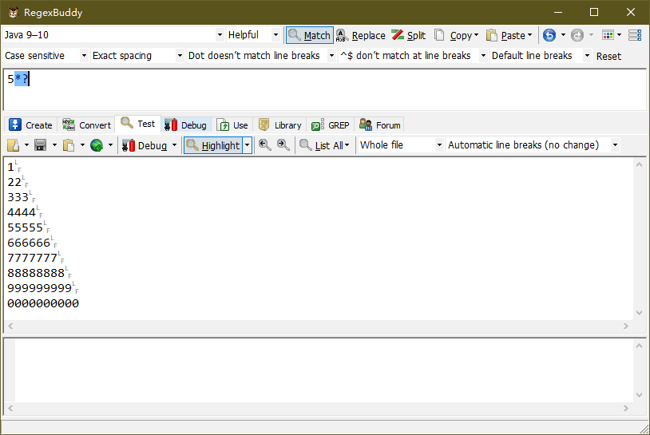Click the paste clipboard icon in test toolbar
The height and width of the screenshot is (435, 650).
[x=69, y=145]
